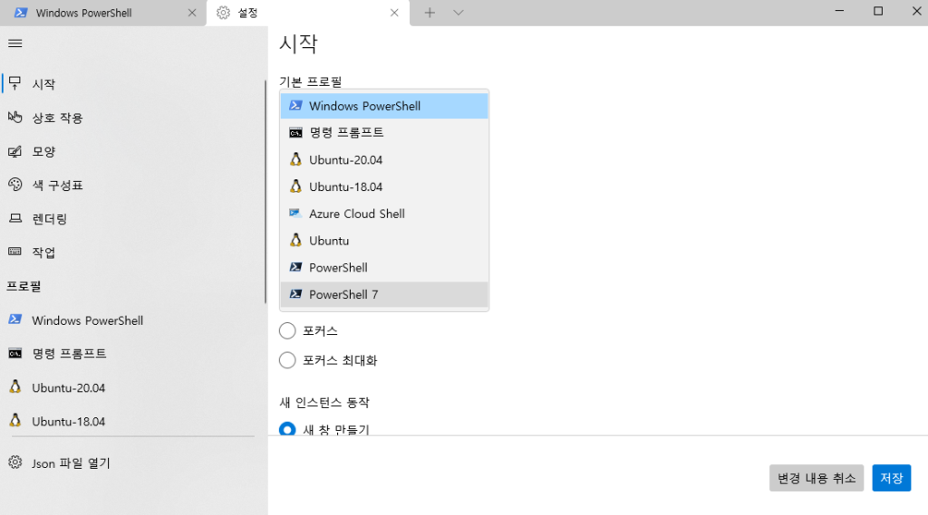This screenshot has height=515, width=928.
Task: Choose Ubuntu in default profile dropdown
Action: click(x=384, y=241)
